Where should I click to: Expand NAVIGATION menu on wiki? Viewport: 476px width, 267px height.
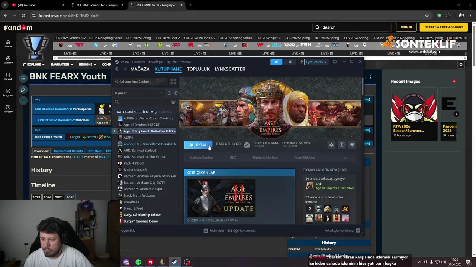[x=62, y=65]
